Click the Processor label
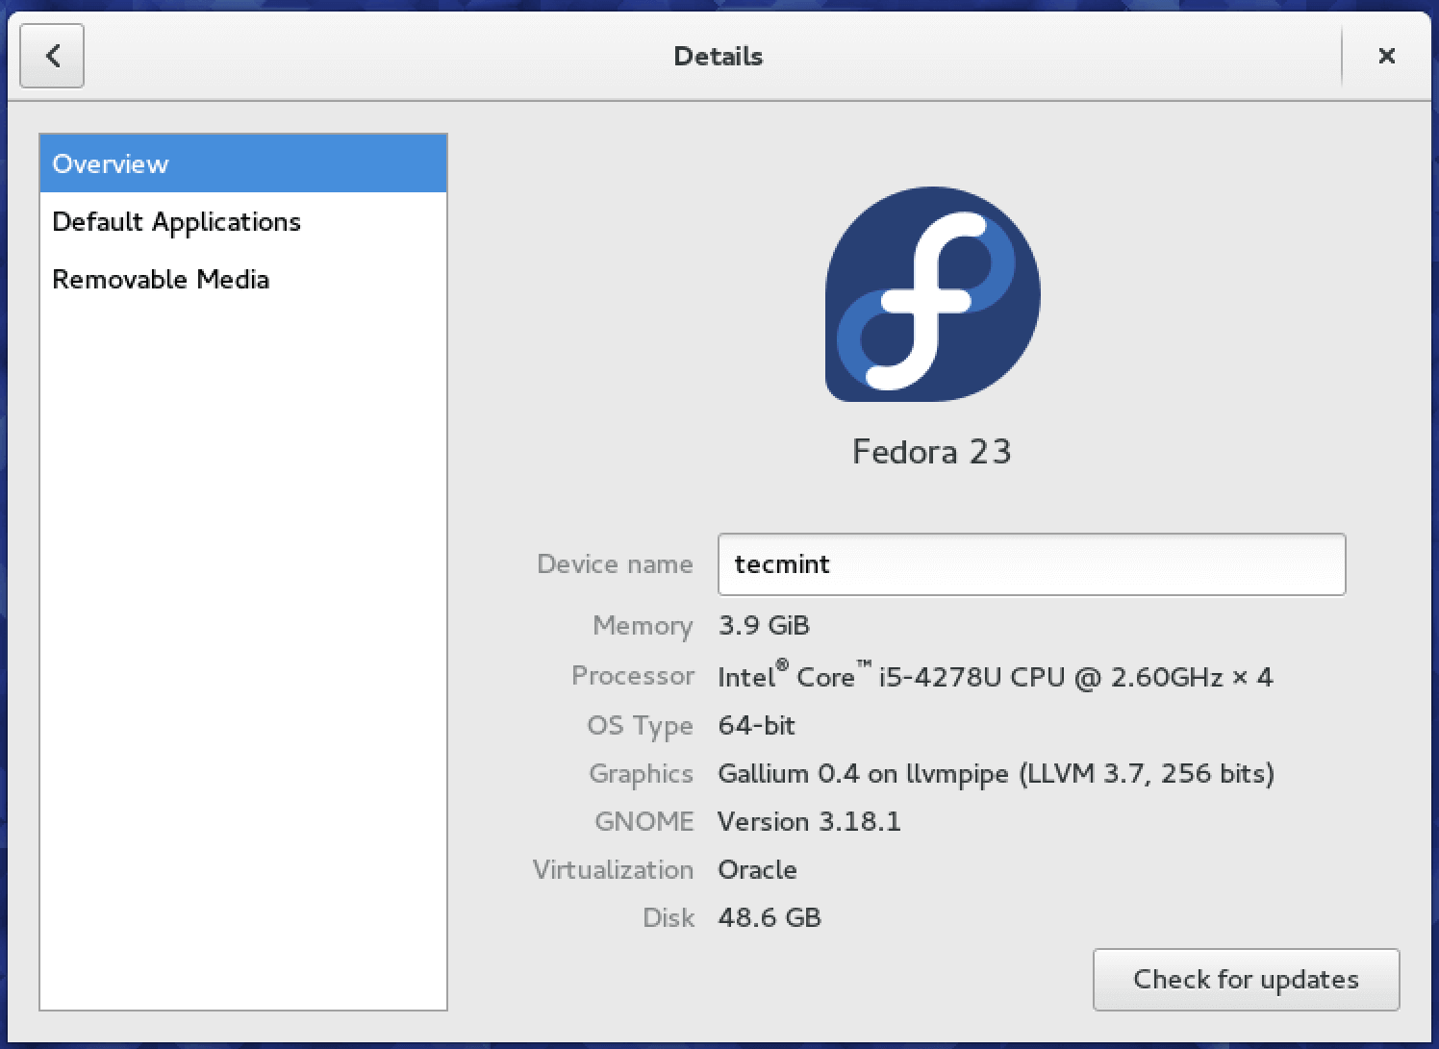 (x=632, y=676)
